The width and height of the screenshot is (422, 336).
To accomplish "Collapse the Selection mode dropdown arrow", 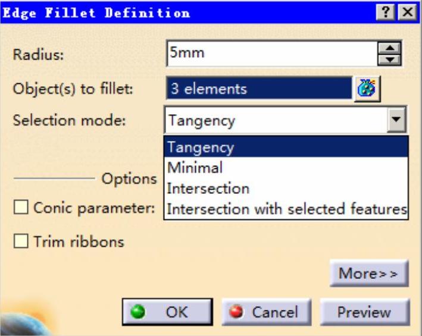I will click(x=396, y=120).
